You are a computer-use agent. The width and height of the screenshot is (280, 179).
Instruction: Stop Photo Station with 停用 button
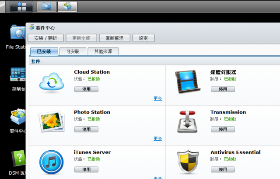(86, 129)
